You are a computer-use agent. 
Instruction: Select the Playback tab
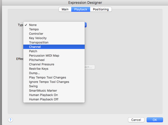point(81,9)
